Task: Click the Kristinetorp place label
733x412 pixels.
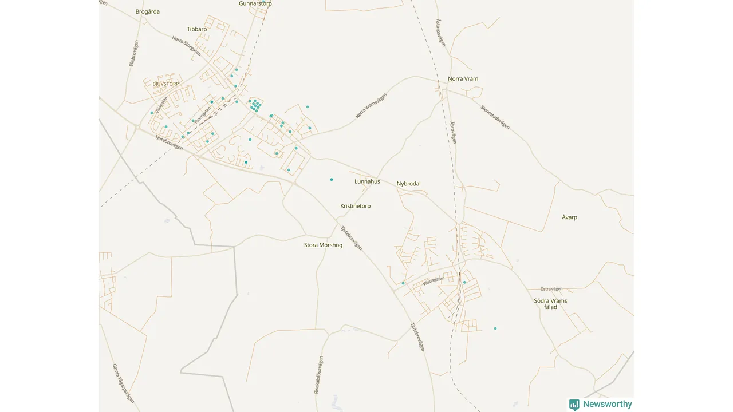Action: (x=355, y=206)
